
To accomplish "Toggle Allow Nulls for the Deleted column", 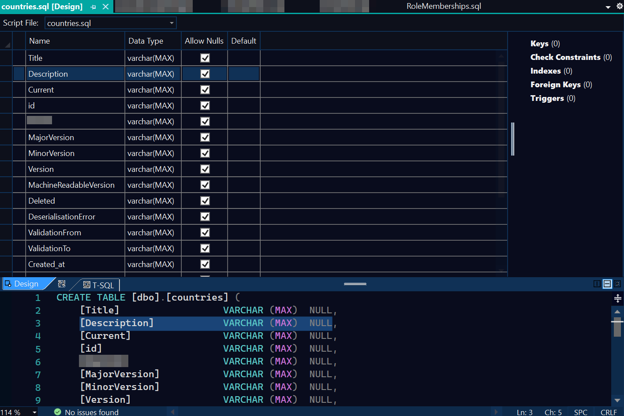I will point(205,201).
